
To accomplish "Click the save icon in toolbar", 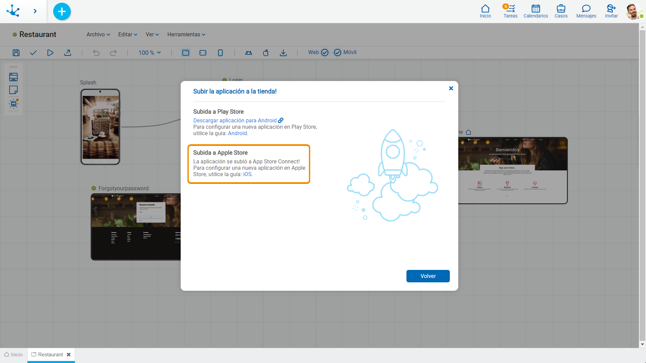I will click(x=16, y=52).
